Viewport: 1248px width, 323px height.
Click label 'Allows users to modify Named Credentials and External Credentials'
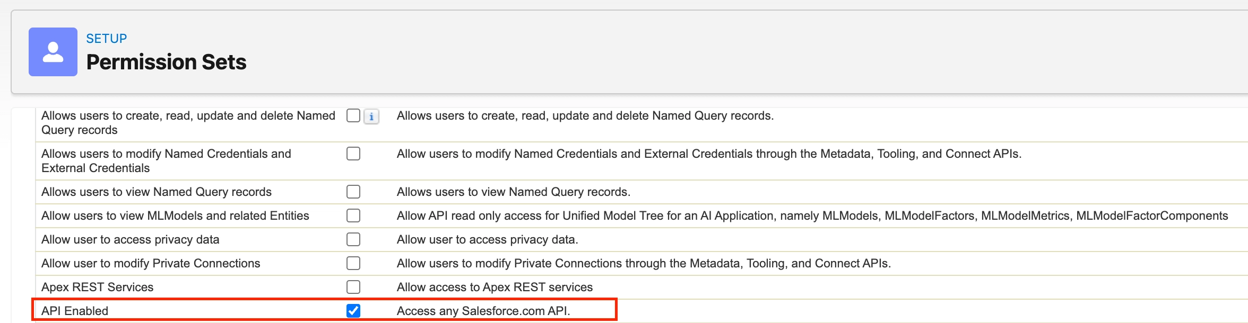[x=167, y=160]
